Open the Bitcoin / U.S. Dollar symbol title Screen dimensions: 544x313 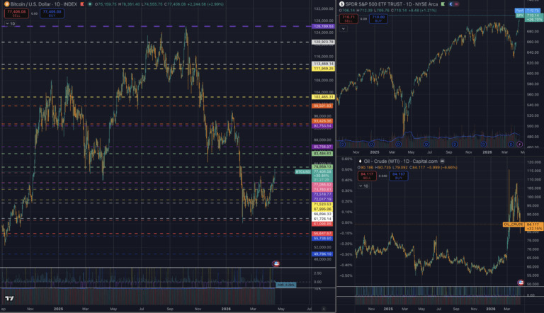(x=44, y=4)
